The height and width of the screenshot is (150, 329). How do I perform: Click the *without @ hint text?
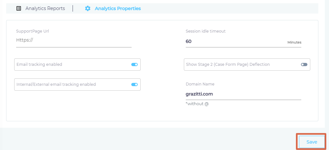[x=197, y=104]
